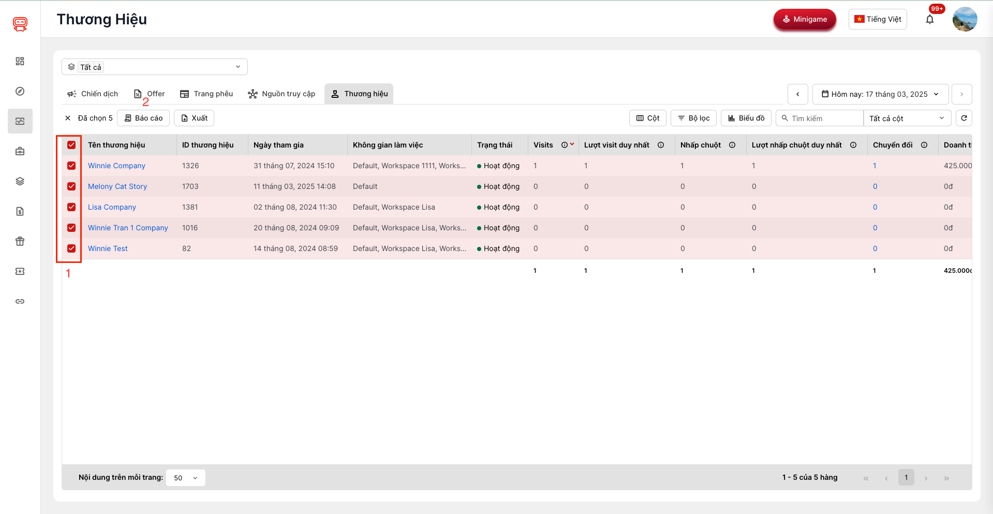Switch to the Chiến dịch tab

(93, 94)
